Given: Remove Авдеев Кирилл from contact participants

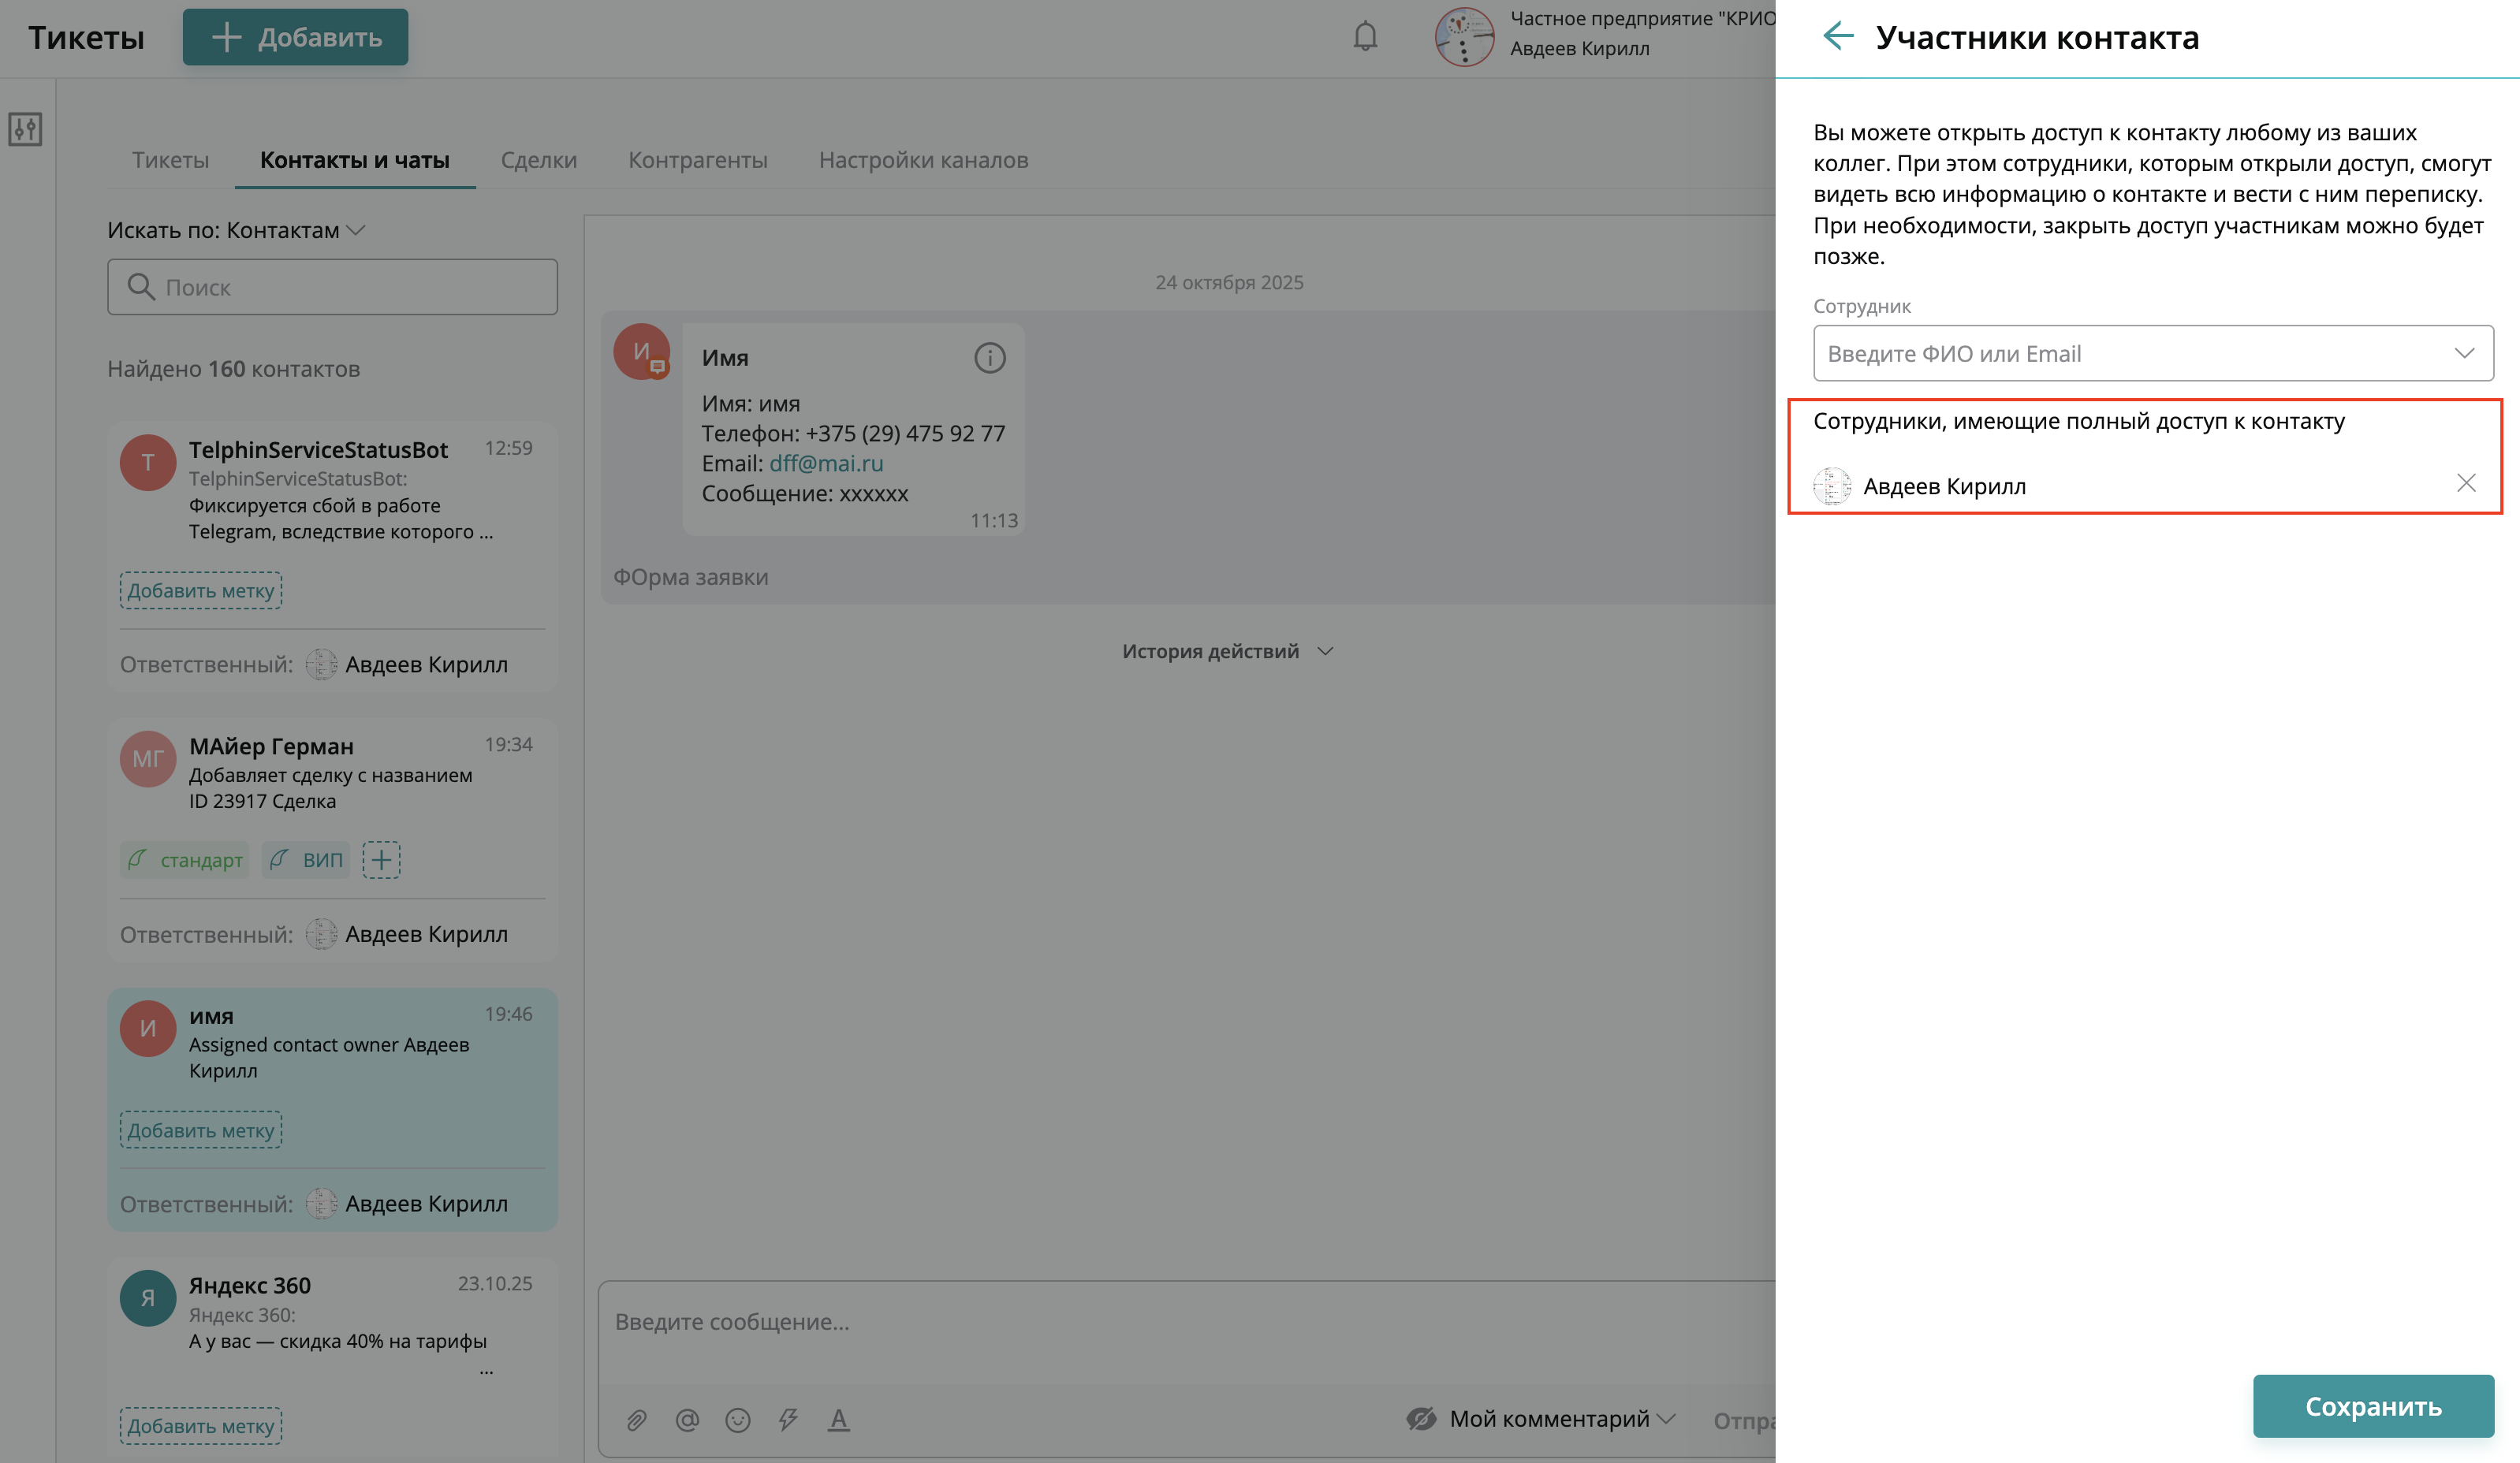Looking at the screenshot, I should [2466, 484].
